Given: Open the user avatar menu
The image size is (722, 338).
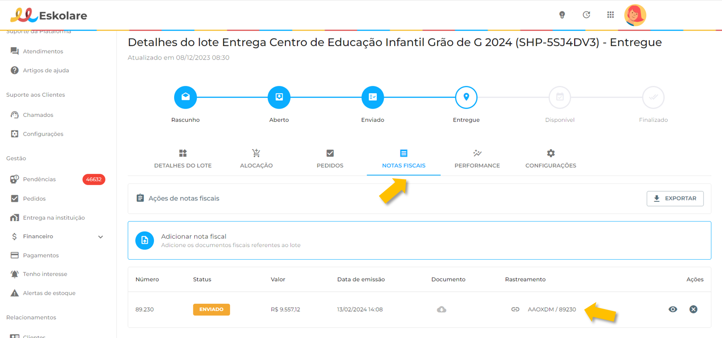Looking at the screenshot, I should click(635, 15).
